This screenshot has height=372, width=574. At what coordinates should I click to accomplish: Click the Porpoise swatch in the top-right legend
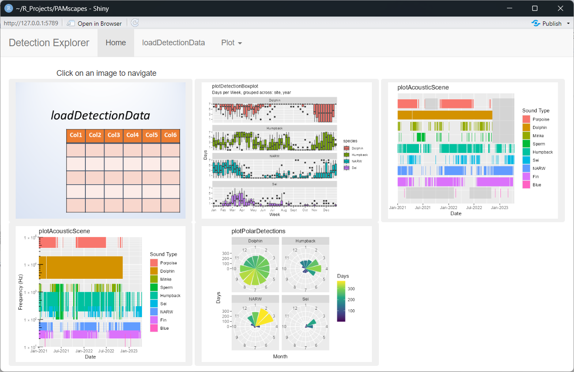(x=527, y=119)
